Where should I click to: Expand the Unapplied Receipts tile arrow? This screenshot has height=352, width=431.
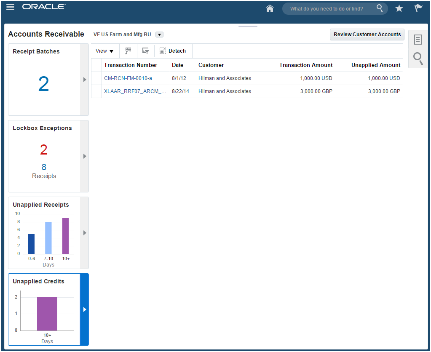point(84,233)
